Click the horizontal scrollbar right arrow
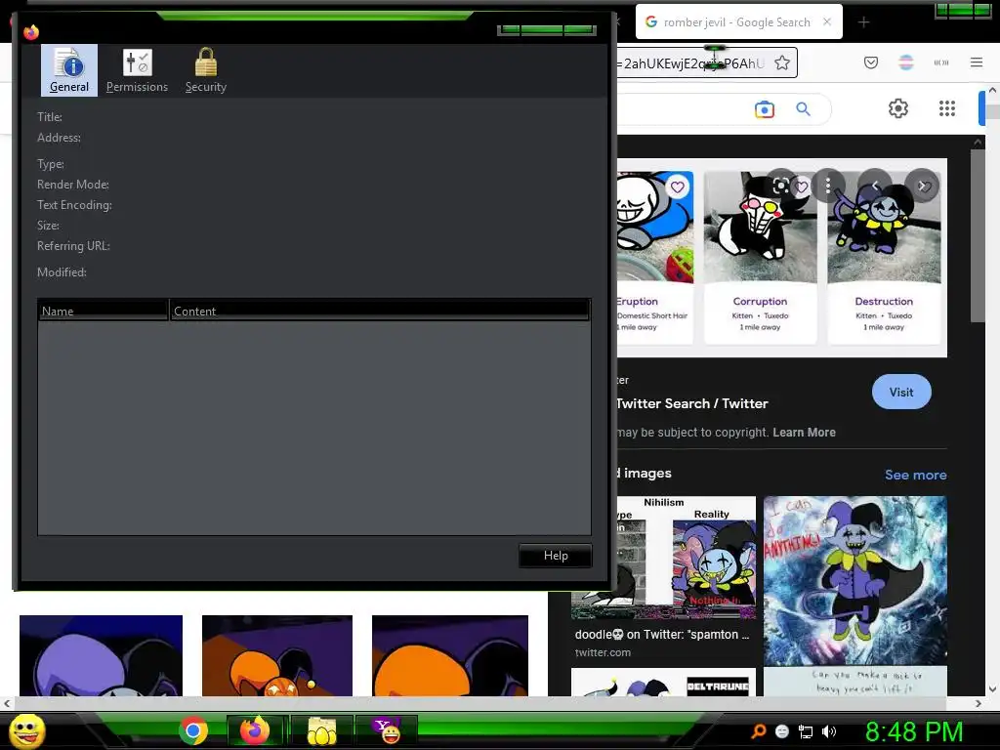Viewport: 1000px width, 750px height. [979, 703]
